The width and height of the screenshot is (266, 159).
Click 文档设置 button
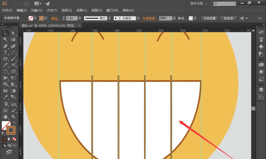click(x=209, y=18)
